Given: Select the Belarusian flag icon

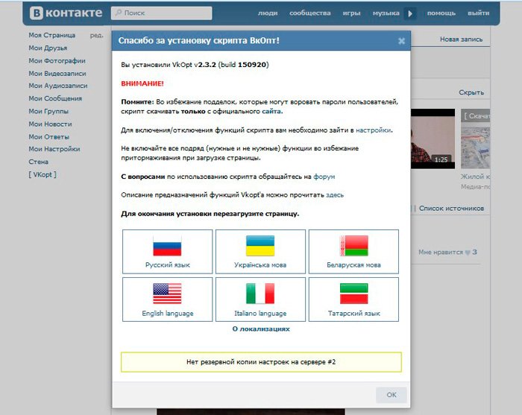Looking at the screenshot, I should (x=353, y=246).
